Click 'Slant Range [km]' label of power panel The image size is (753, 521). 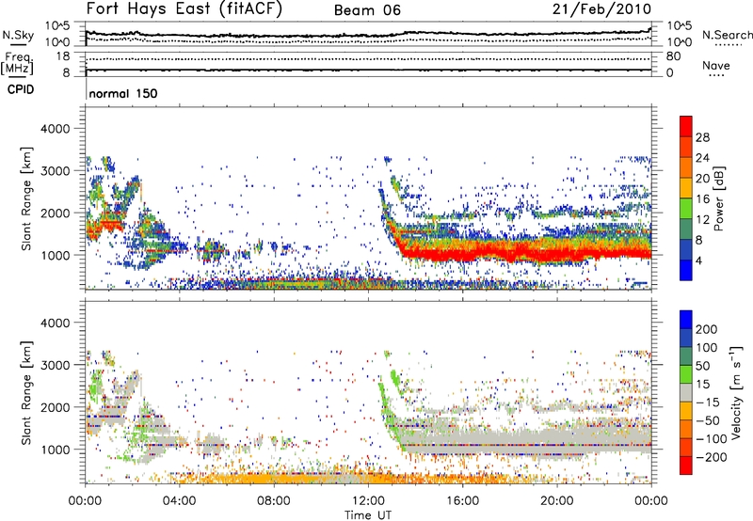[x=26, y=198]
